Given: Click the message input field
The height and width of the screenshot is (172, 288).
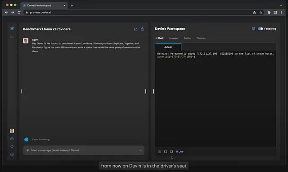Looking at the screenshot, I should (x=84, y=150).
